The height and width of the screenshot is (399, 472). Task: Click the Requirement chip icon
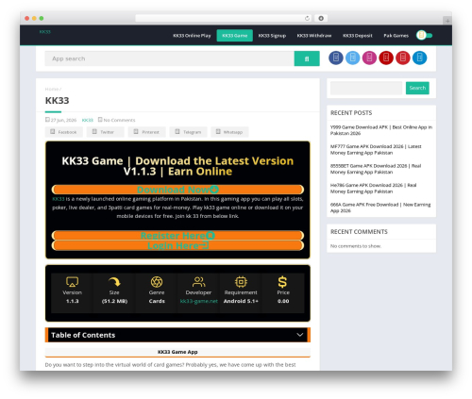241,282
